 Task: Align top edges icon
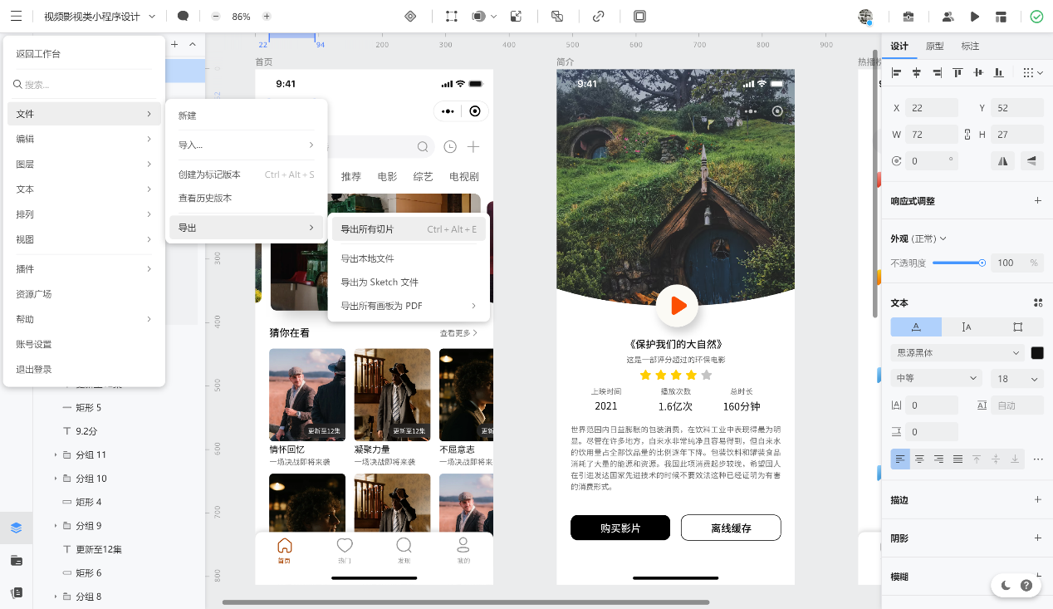coord(958,73)
